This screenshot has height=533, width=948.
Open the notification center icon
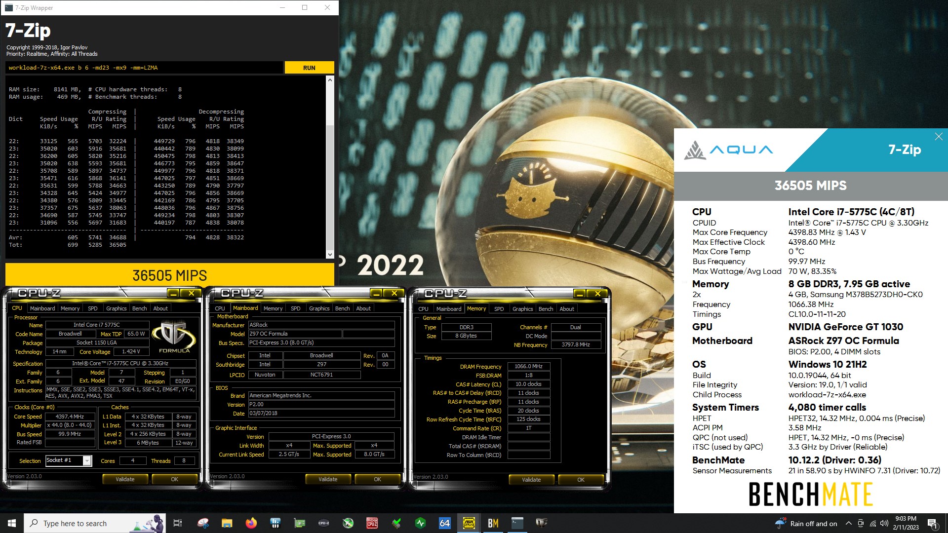(932, 523)
